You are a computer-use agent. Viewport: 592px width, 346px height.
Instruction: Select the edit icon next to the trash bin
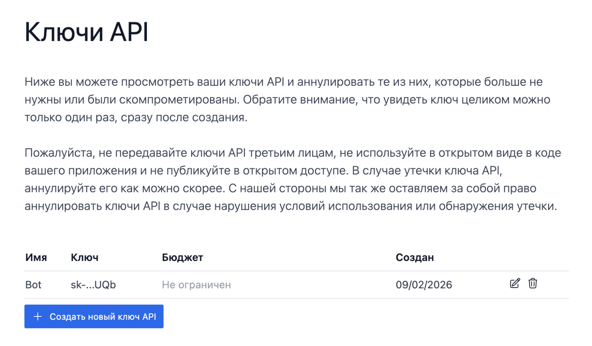click(x=515, y=284)
